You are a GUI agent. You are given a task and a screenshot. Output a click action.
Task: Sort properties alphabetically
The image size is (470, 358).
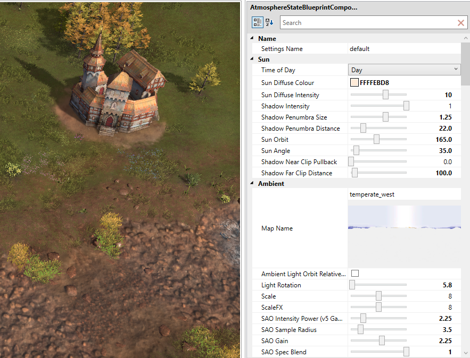[269, 22]
